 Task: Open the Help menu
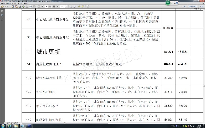(26, 3)
